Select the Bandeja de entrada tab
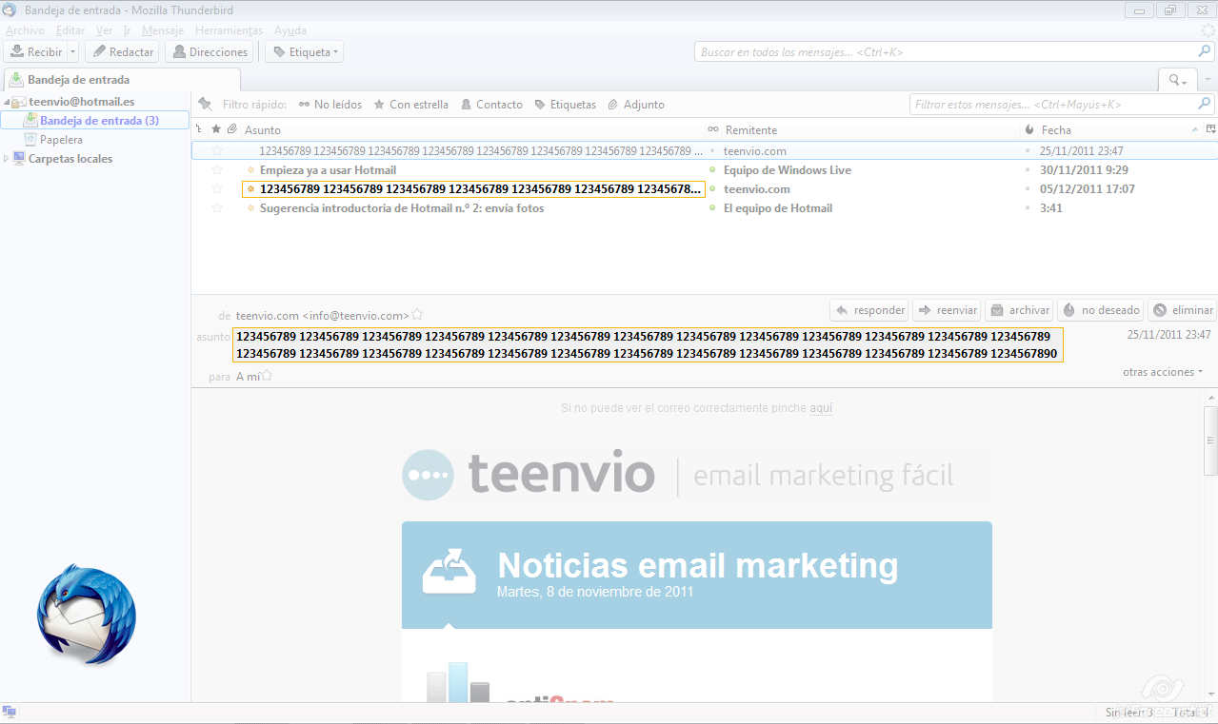The image size is (1218, 724). tap(122, 80)
